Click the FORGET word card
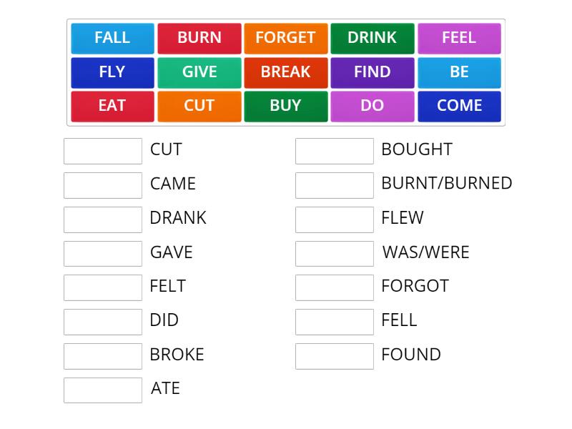The height and width of the screenshot is (429, 572). 286,38
